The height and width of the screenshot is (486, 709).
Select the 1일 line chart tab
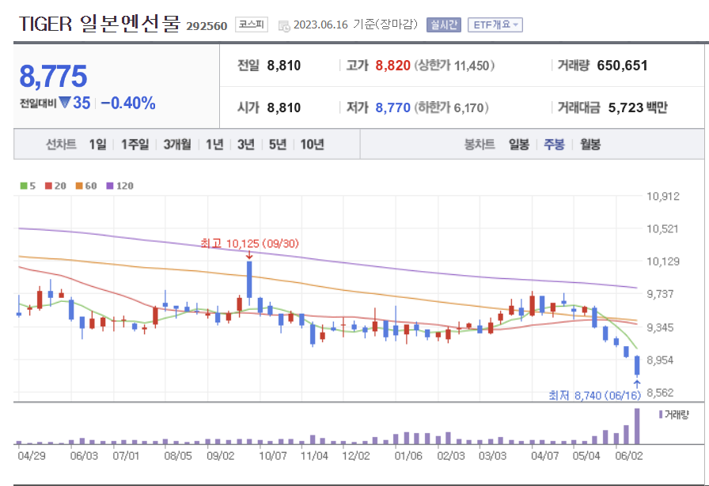pos(97,145)
